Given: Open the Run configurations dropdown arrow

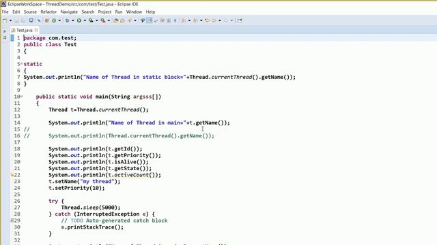Looking at the screenshot, I should coord(85,20).
